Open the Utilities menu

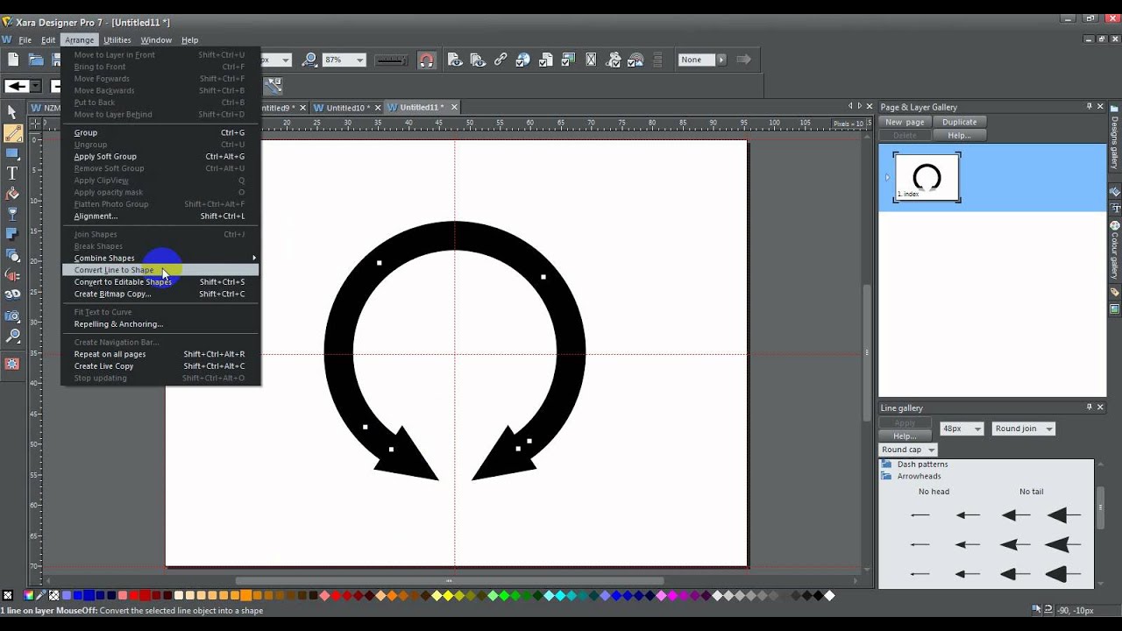[117, 39]
